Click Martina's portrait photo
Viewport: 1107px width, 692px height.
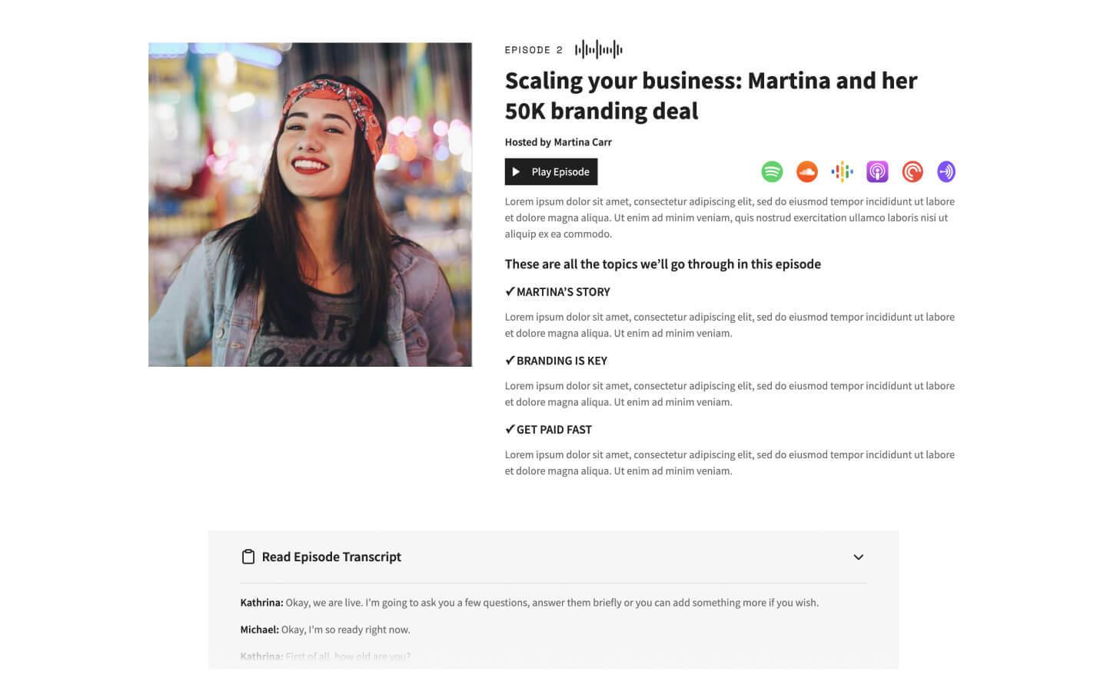(x=310, y=204)
